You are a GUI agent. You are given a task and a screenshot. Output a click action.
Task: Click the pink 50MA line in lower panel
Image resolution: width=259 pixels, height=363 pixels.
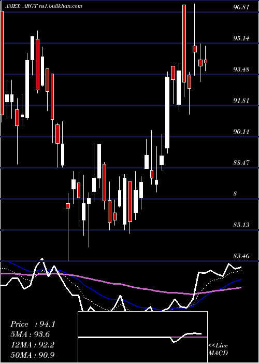[x=120, y=284]
